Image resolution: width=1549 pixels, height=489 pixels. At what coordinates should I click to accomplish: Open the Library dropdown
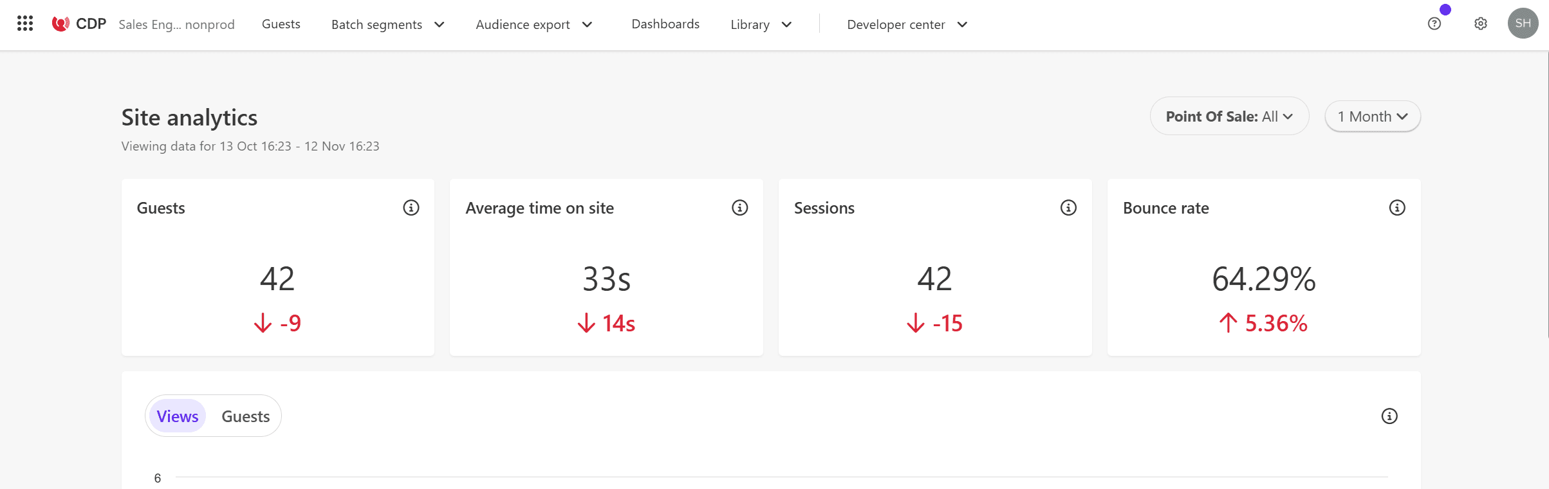(x=761, y=24)
